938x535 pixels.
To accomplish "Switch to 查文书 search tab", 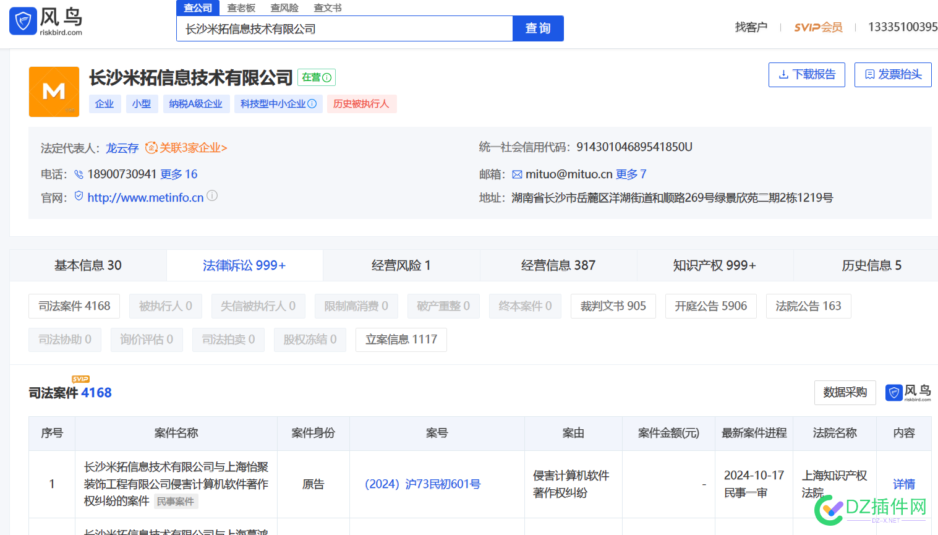I will click(x=328, y=8).
